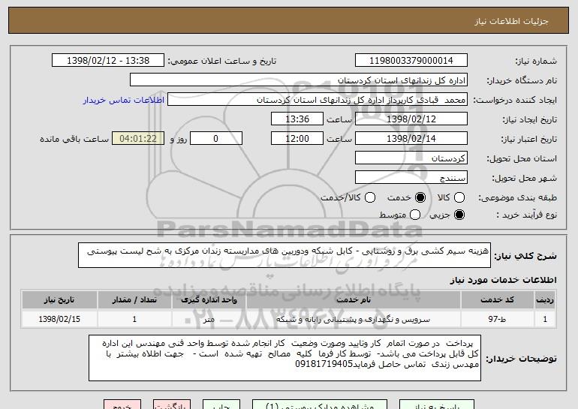Click the چاپ print button

point(221,404)
